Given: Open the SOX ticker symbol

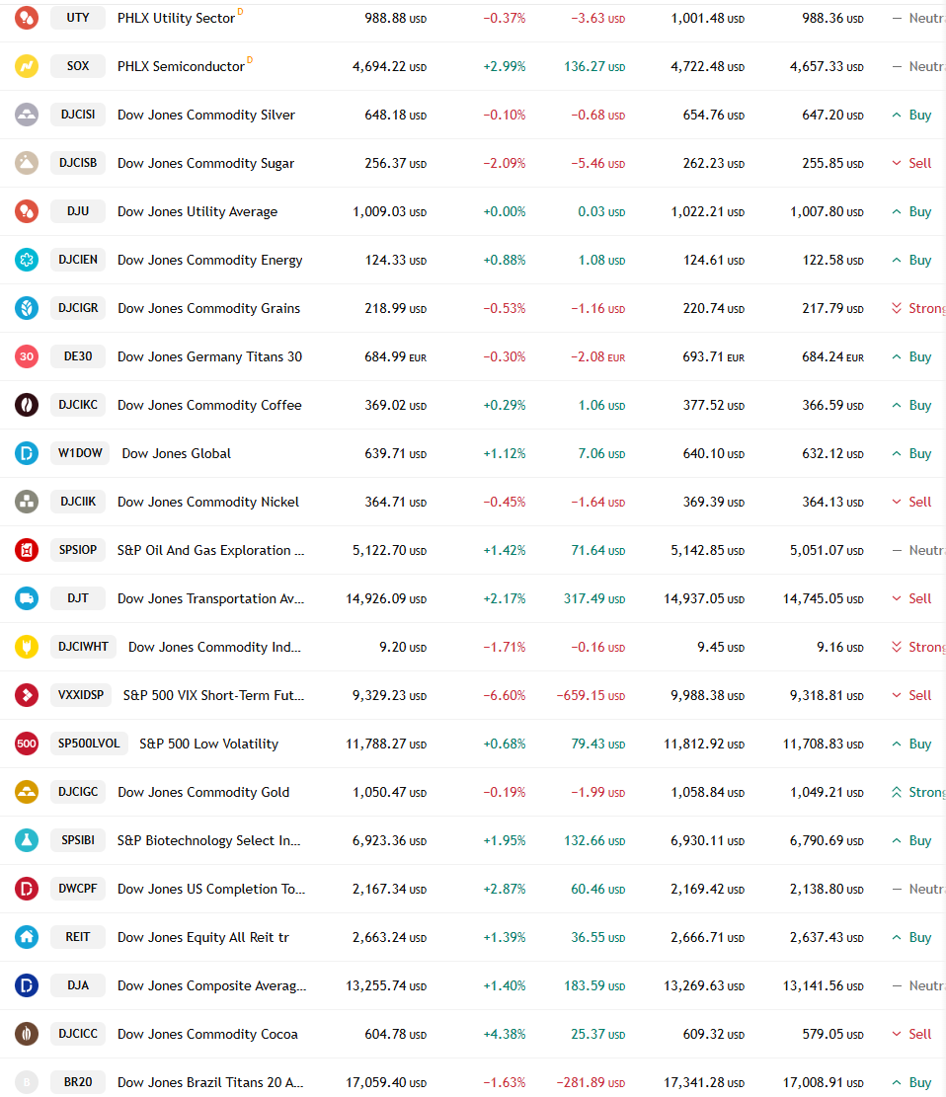Looking at the screenshot, I should pos(78,66).
